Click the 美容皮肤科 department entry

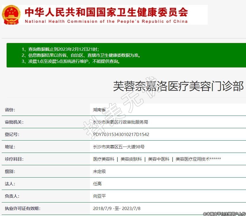[131, 159]
